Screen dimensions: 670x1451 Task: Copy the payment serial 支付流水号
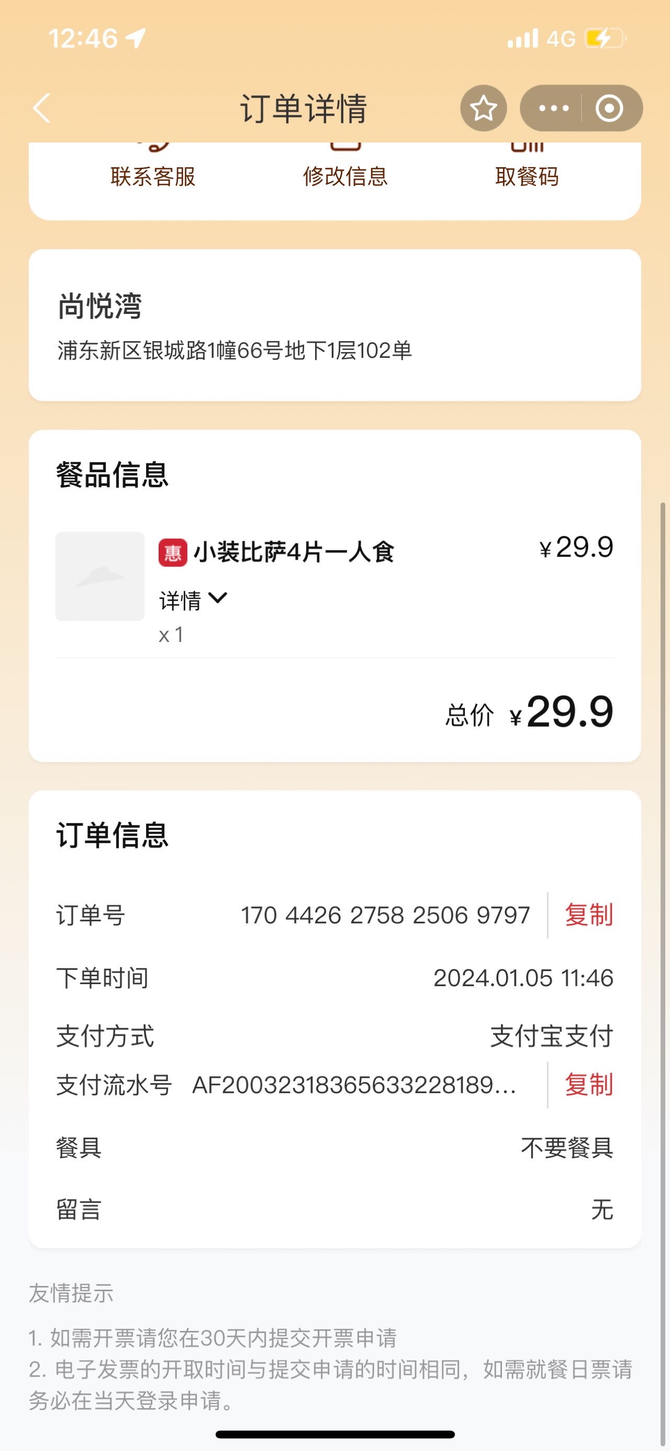588,1084
